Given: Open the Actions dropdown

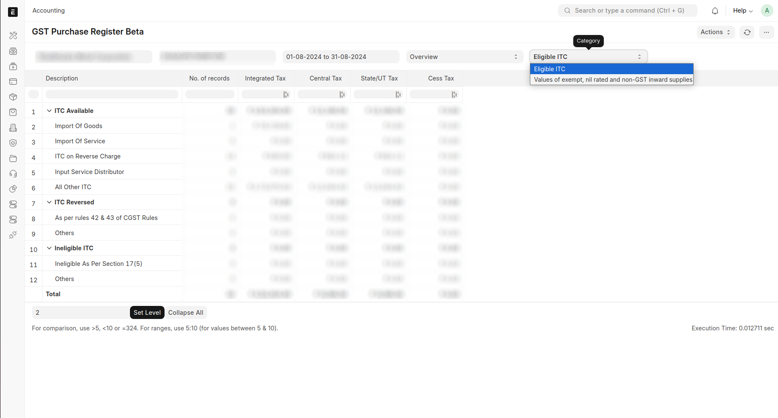Looking at the screenshot, I should tap(716, 32).
